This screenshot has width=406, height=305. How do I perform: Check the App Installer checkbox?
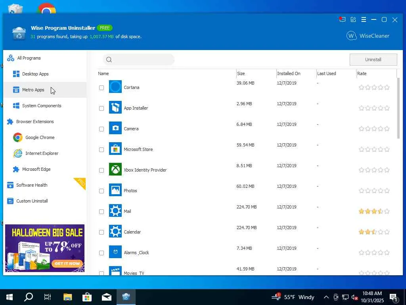101,108
